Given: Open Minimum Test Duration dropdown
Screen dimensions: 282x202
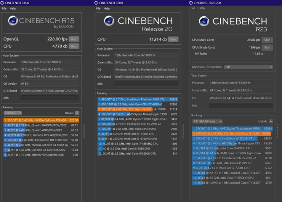Looking at the screenshot, I should 248,67.
